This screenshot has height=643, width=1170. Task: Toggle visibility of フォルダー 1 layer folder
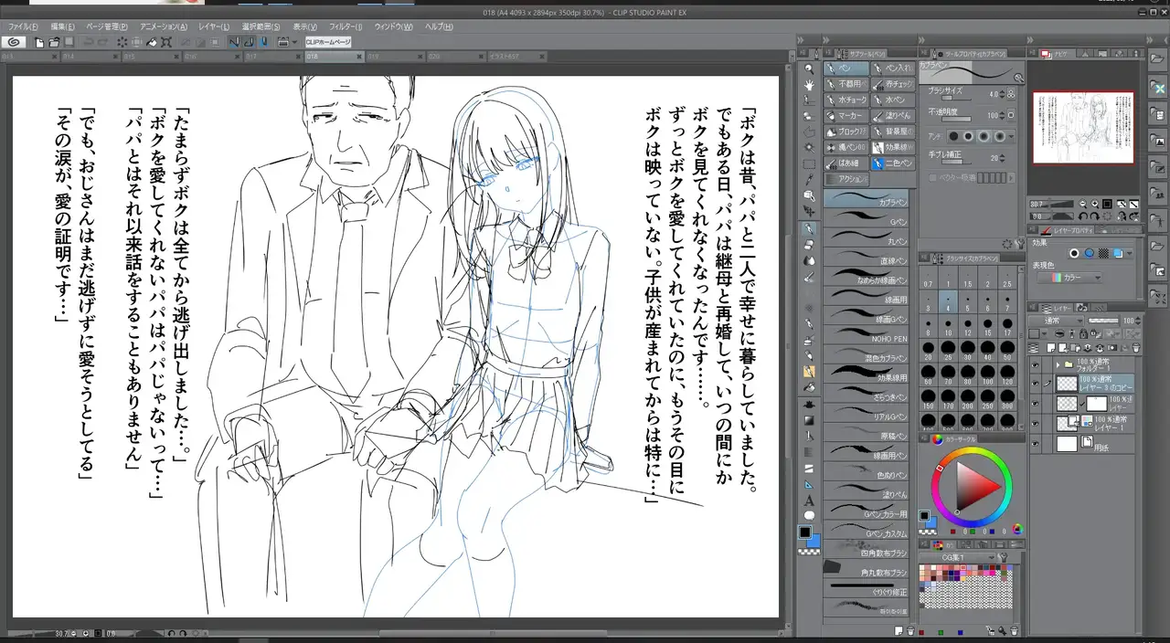1035,364
